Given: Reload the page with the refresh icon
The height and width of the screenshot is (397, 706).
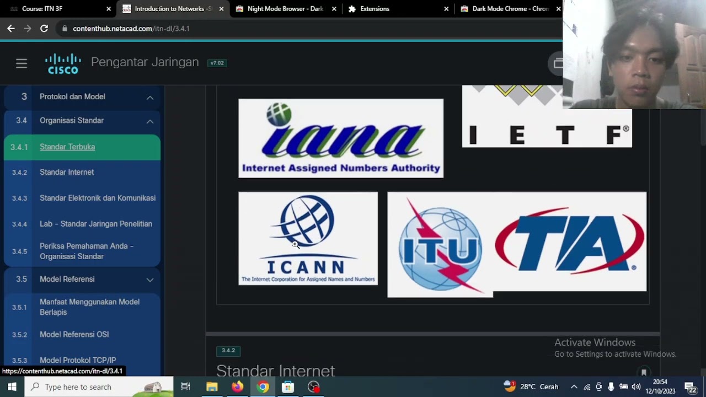Looking at the screenshot, I should click(44, 29).
